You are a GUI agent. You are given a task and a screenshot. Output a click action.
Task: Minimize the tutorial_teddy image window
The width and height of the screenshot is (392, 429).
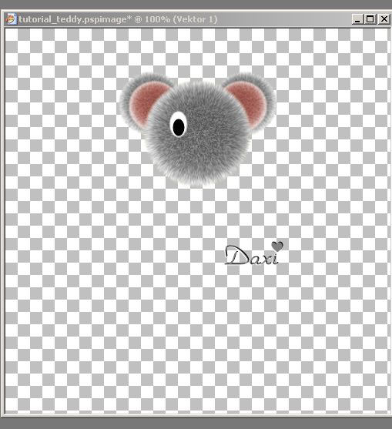[x=357, y=19]
